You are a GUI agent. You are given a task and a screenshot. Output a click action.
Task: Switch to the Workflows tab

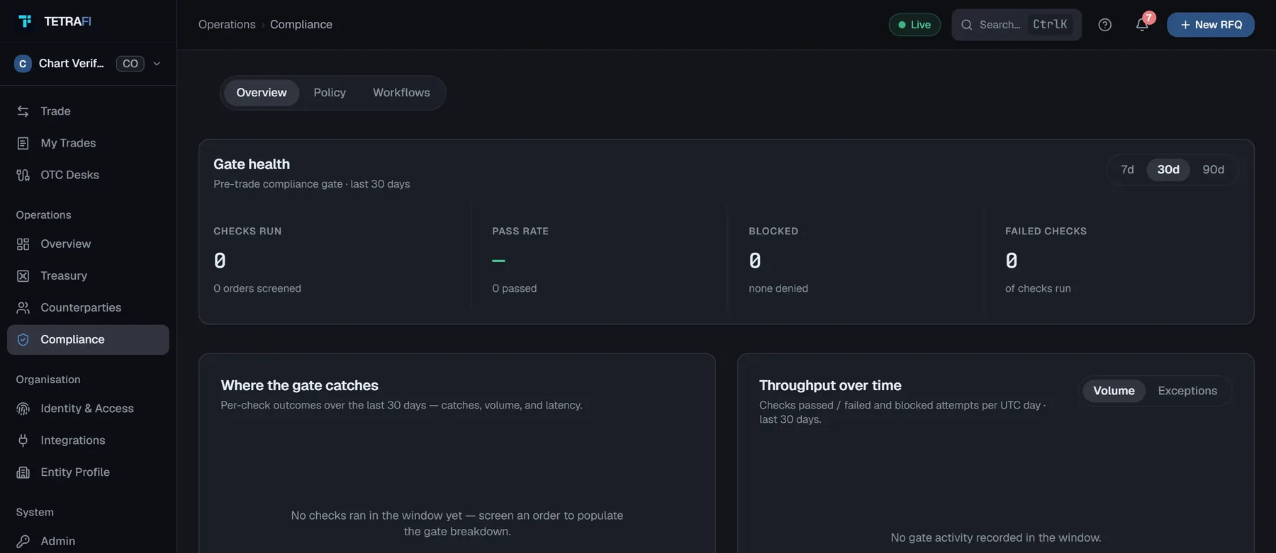(x=401, y=93)
